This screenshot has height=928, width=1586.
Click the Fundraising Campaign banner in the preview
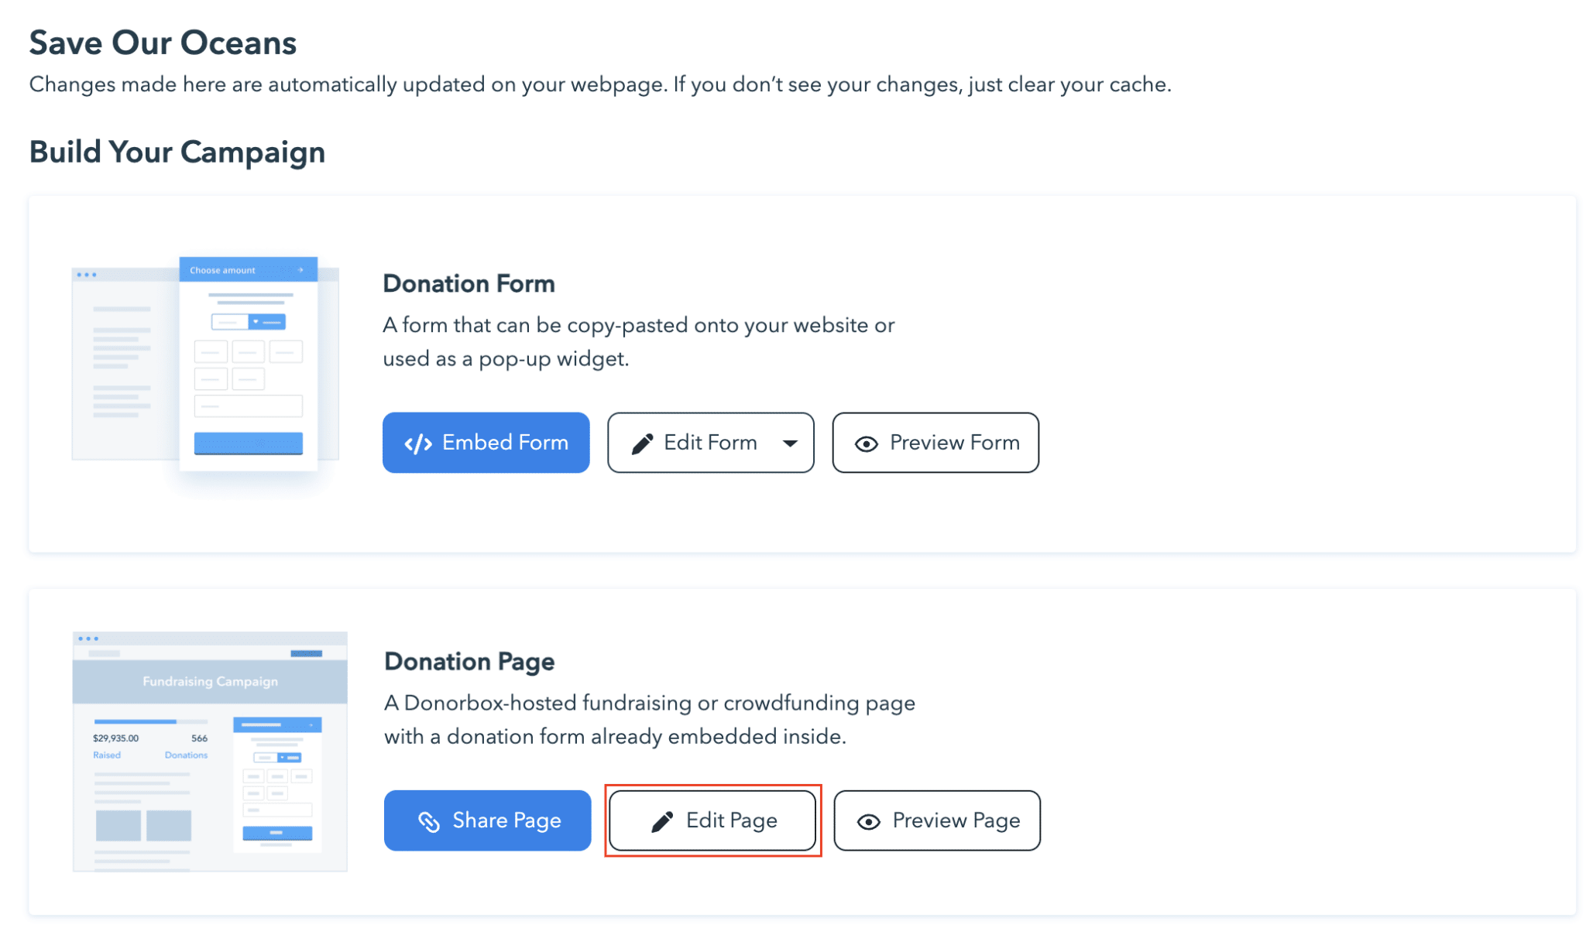point(209,681)
